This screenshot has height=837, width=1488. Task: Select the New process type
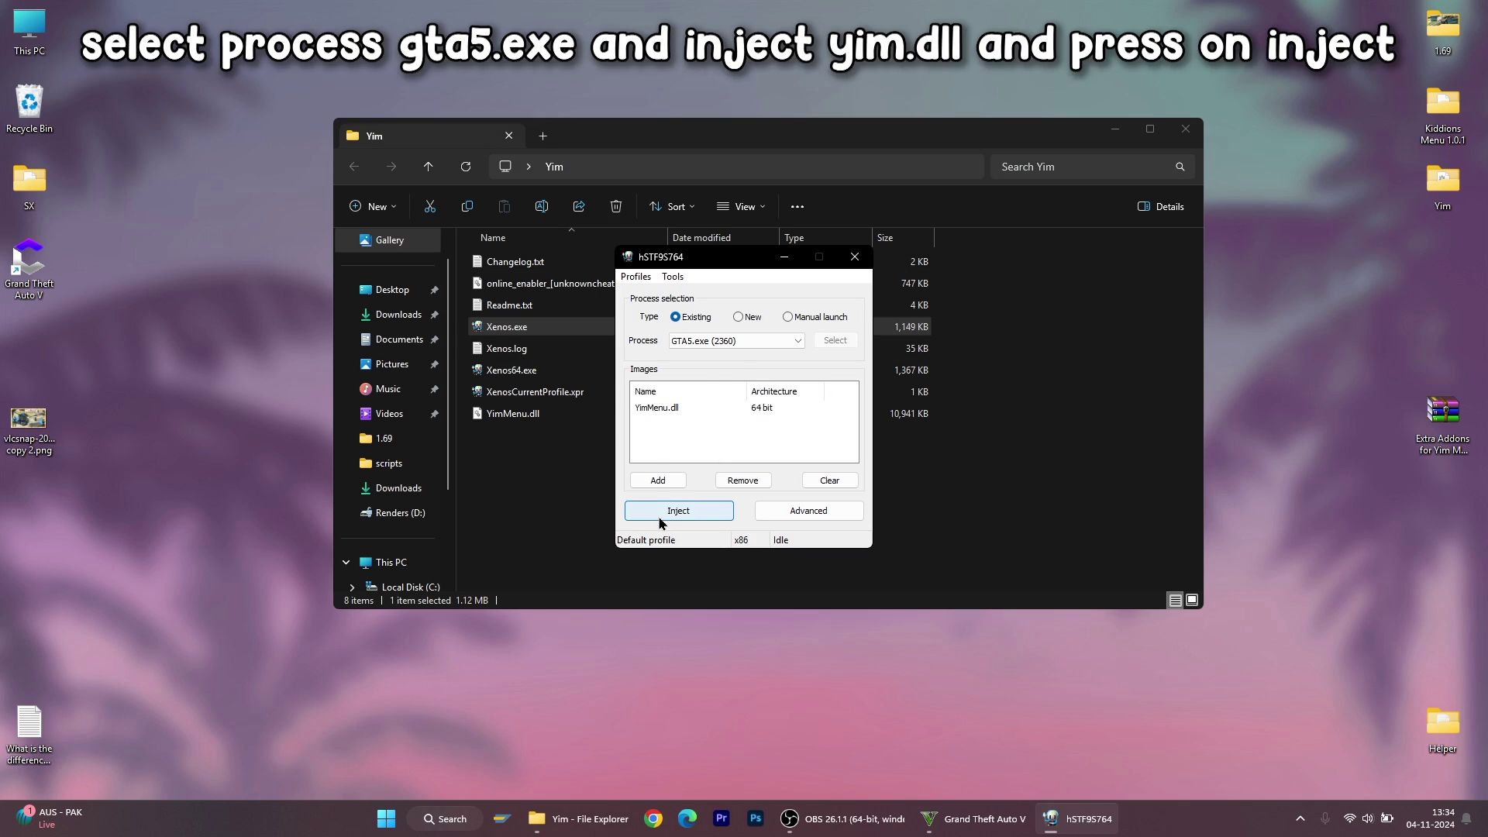click(747, 317)
